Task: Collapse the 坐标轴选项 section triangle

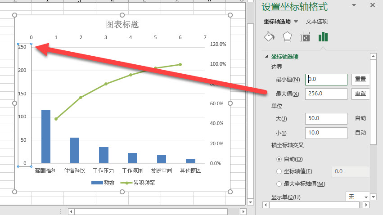Action: (x=266, y=56)
